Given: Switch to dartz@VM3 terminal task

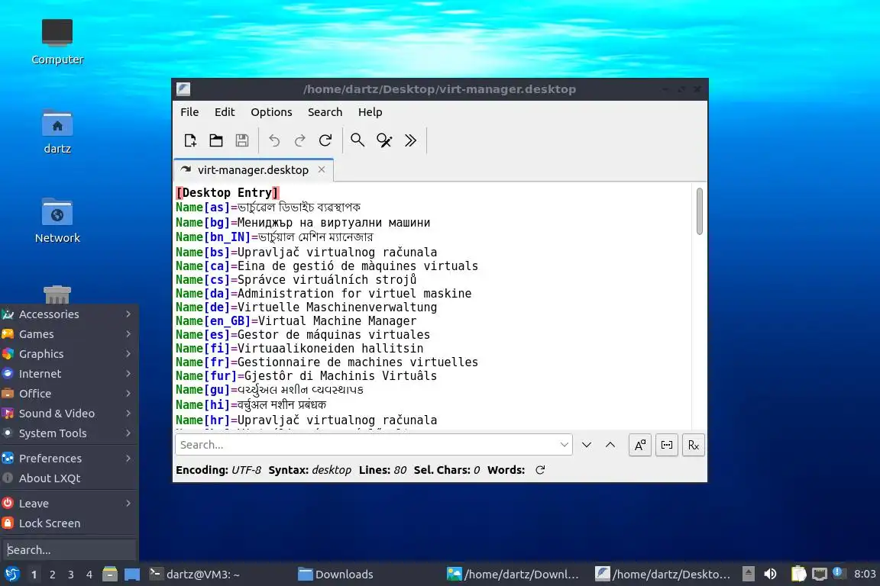Looking at the screenshot, I should tap(219, 575).
